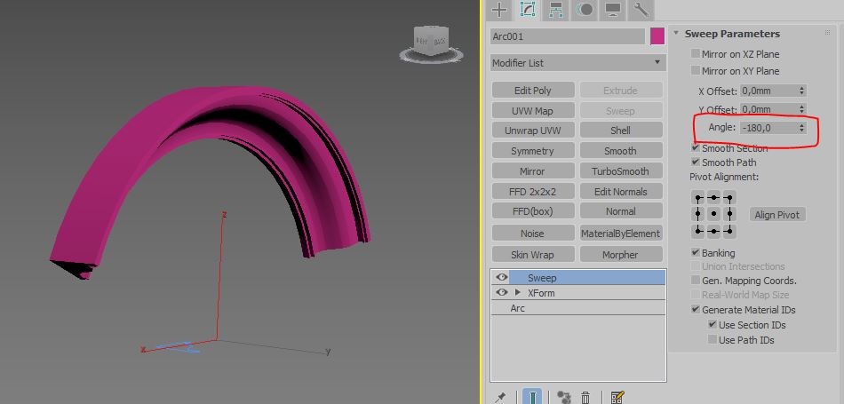Viewport: 844px width, 404px height.
Task: Hide the Sweep modifier with eye icon
Action: pyautogui.click(x=502, y=278)
